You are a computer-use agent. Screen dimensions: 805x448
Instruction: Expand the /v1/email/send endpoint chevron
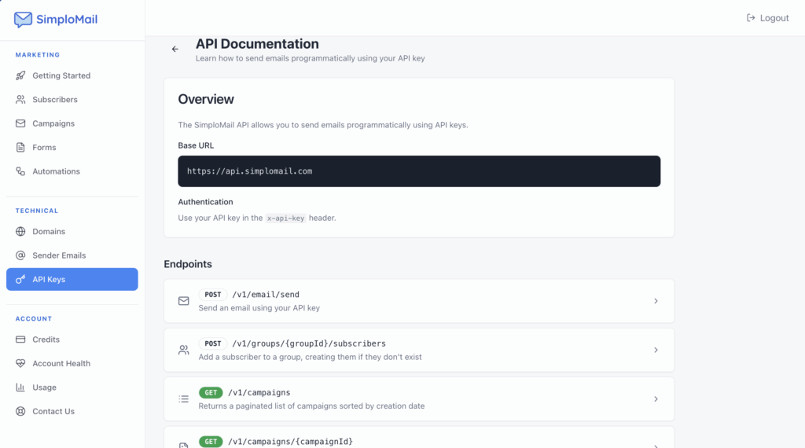click(656, 301)
